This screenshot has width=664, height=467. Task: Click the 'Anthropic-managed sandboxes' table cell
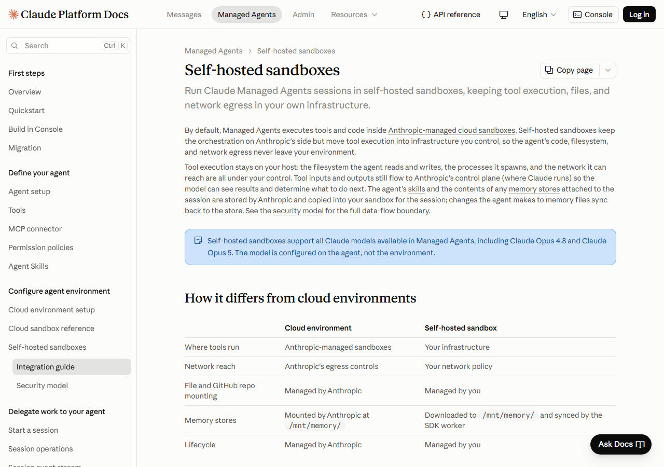coord(338,347)
